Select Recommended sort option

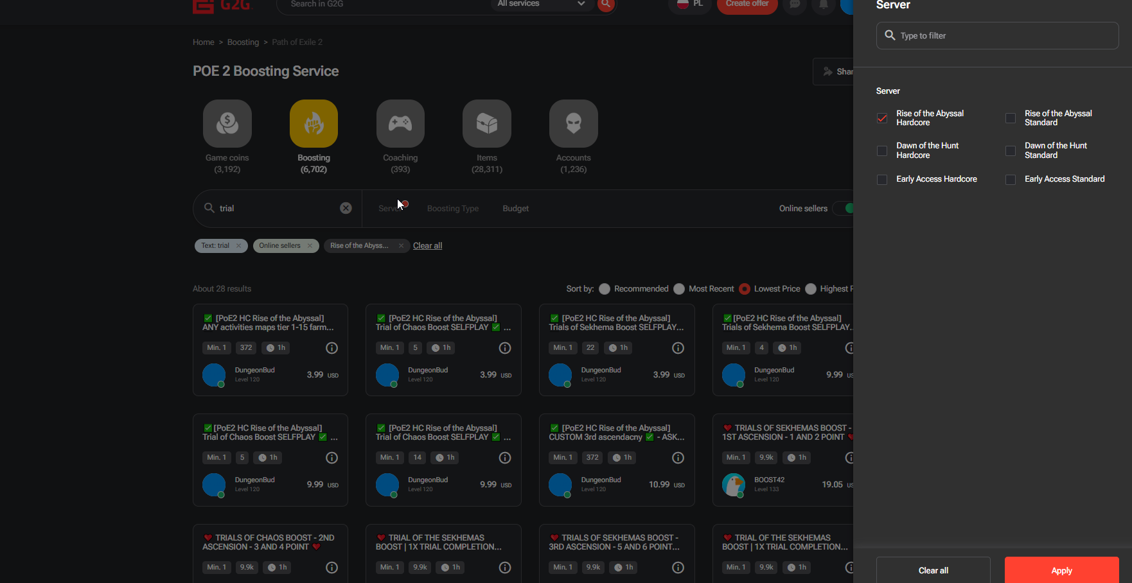[605, 289]
